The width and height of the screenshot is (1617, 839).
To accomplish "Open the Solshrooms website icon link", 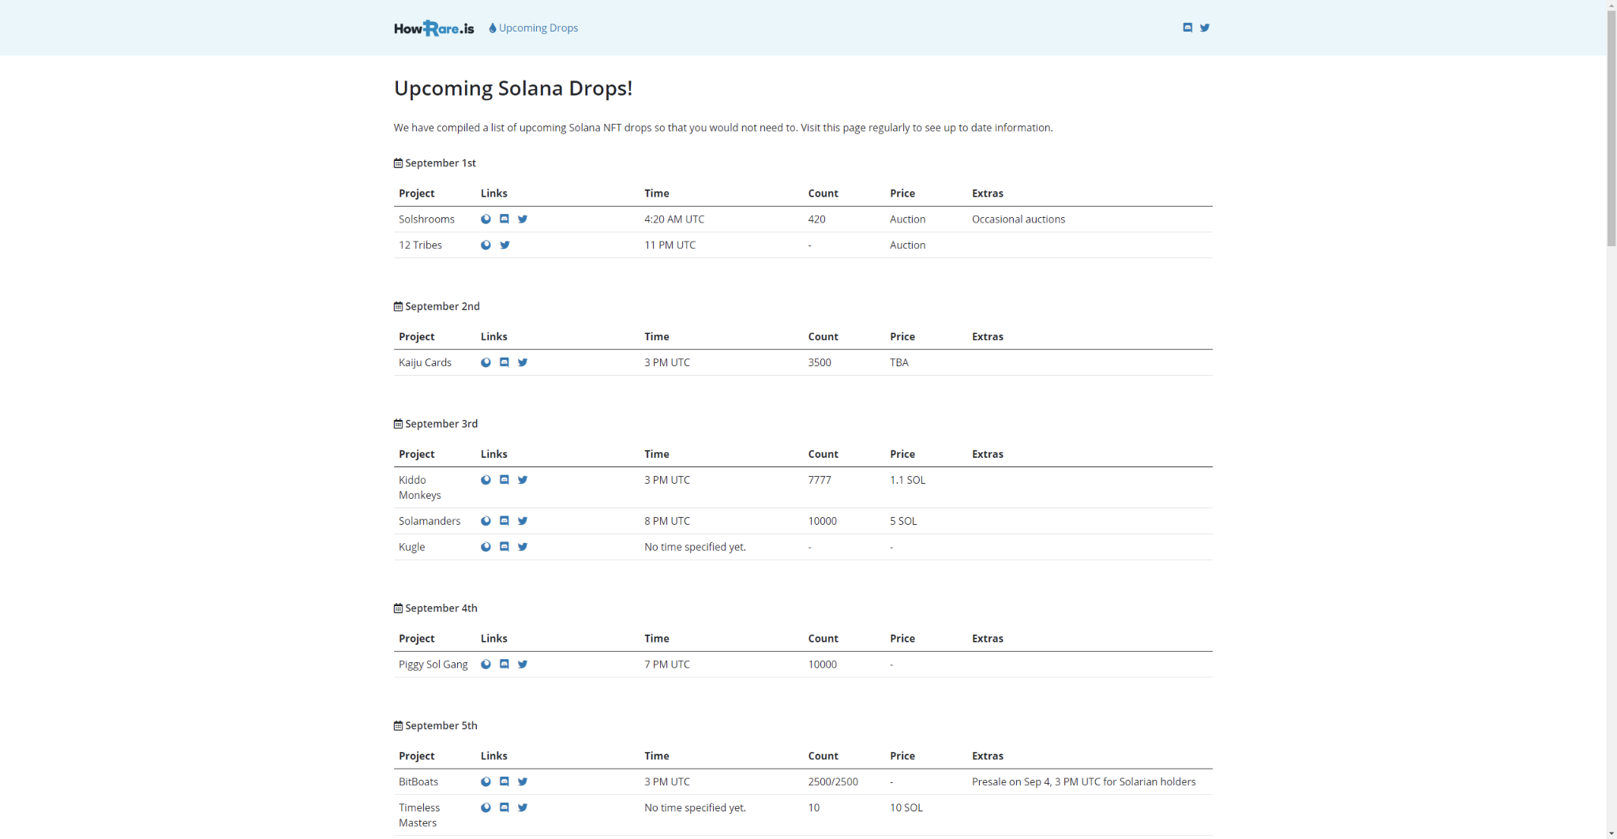I will coord(486,219).
